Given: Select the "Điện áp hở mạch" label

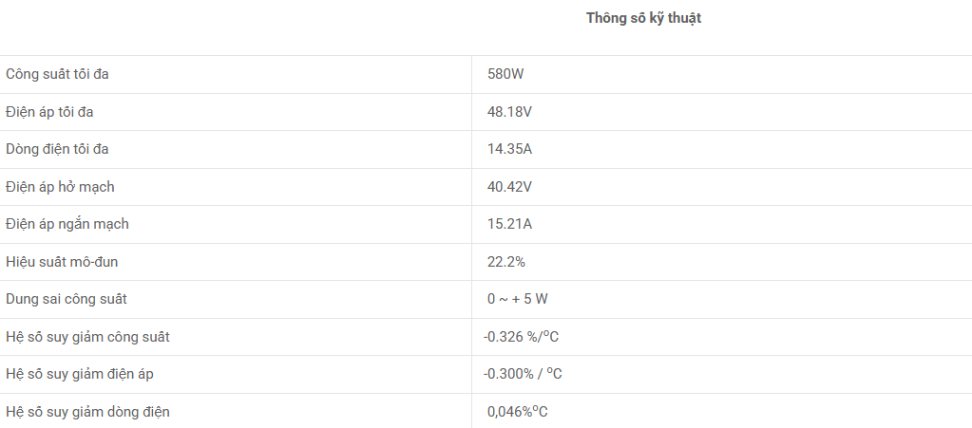Looking at the screenshot, I should tap(60, 187).
